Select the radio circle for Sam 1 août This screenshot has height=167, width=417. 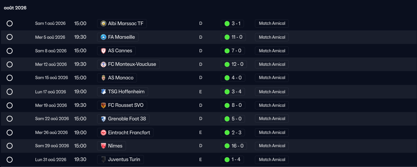10,23
